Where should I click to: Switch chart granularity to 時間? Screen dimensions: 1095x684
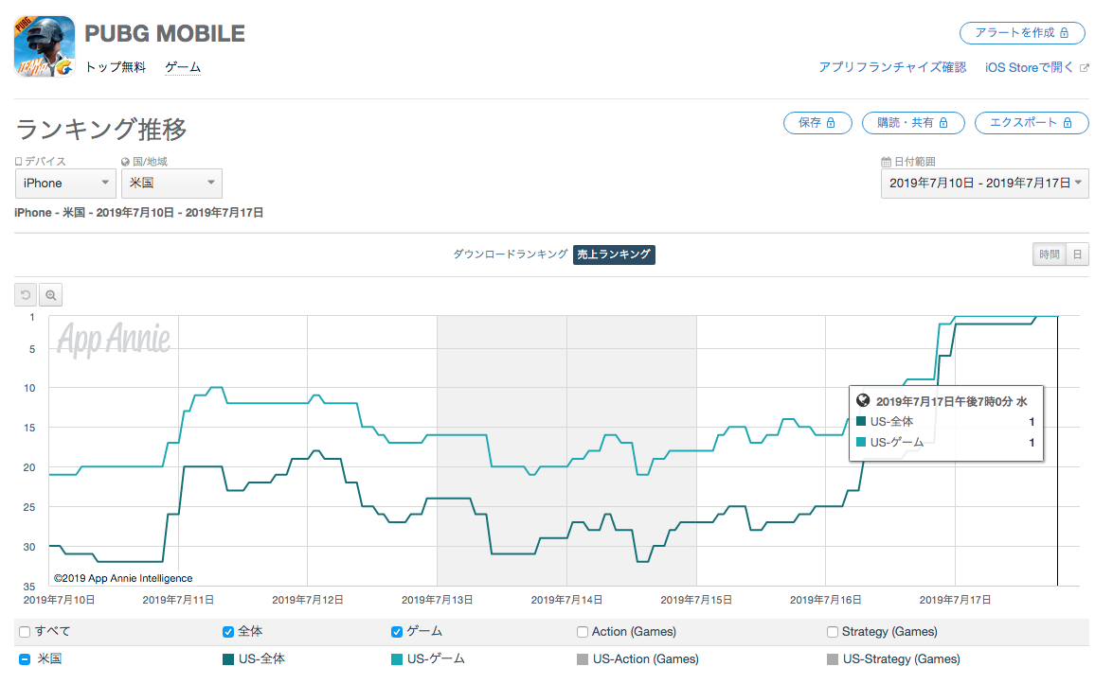point(1050,254)
